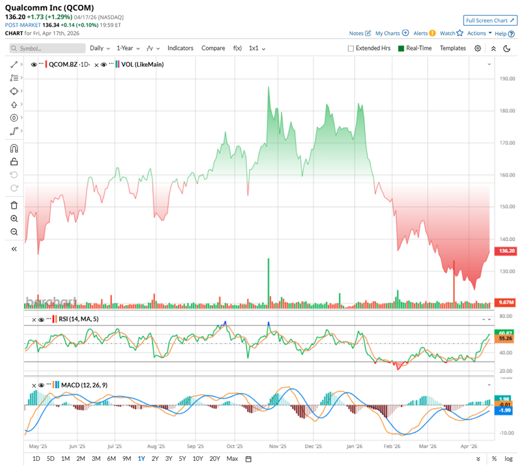The width and height of the screenshot is (524, 469).
Task: Zoom out on the chart
Action: (x=14, y=232)
